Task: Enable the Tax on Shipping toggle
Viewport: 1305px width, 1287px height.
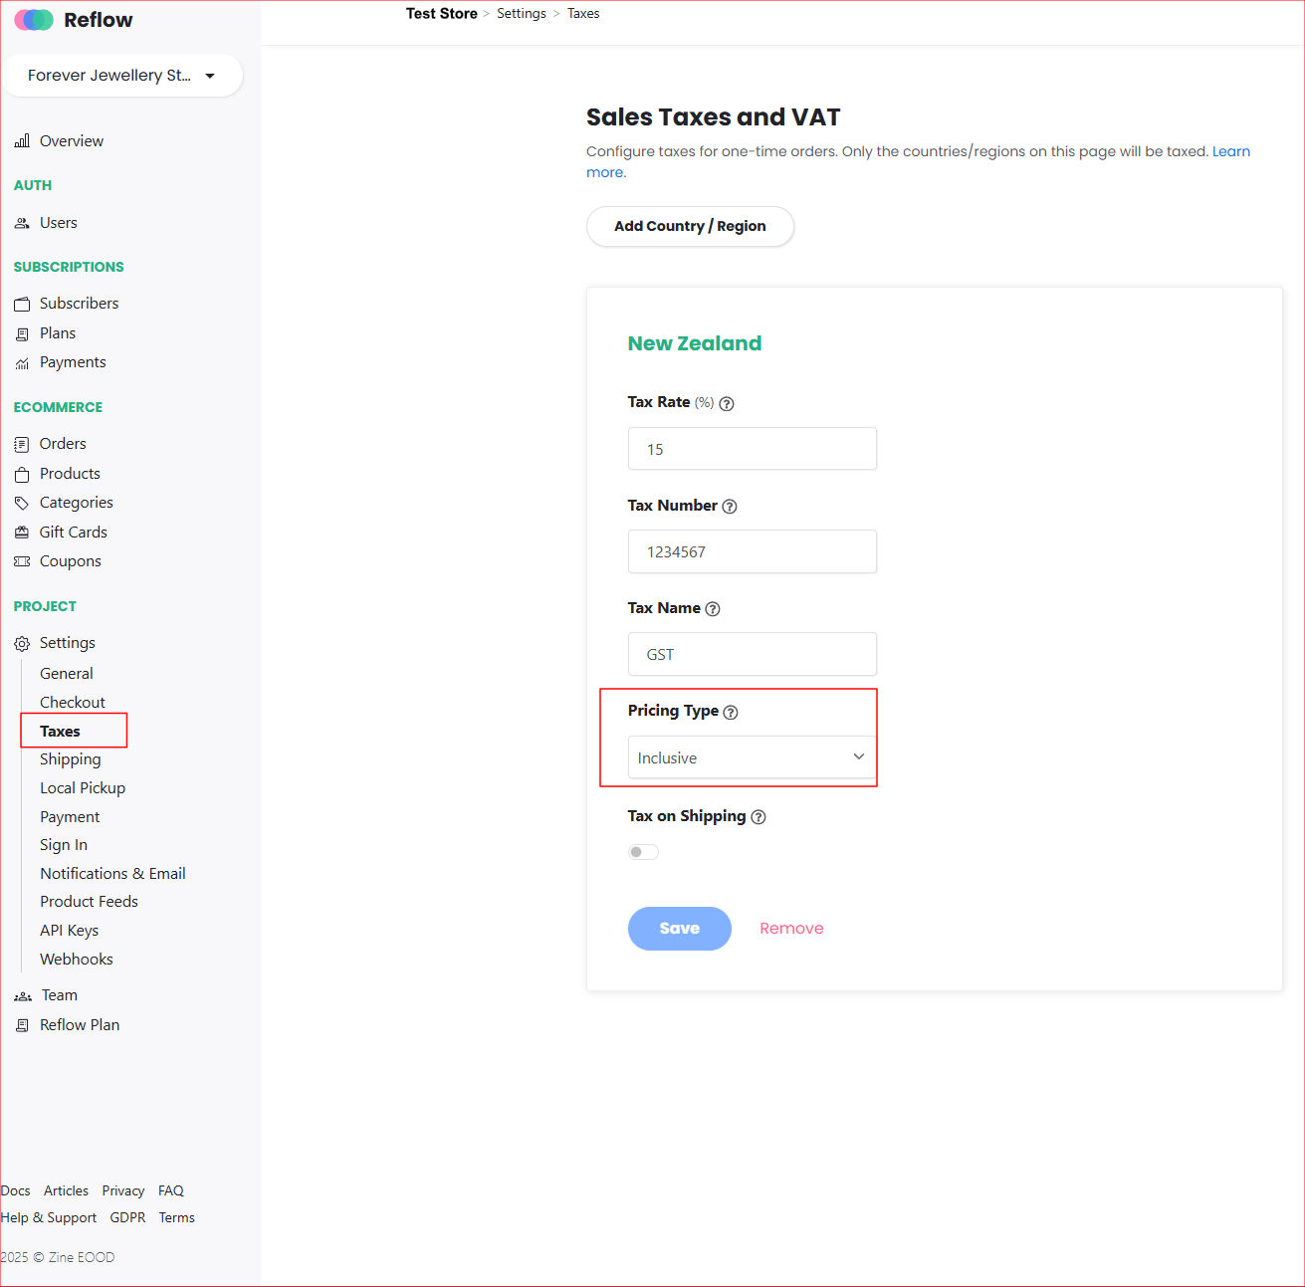Action: coord(643,852)
